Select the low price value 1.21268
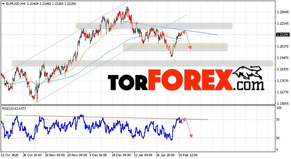Viewport: 291px width, 159px height. (58, 4)
